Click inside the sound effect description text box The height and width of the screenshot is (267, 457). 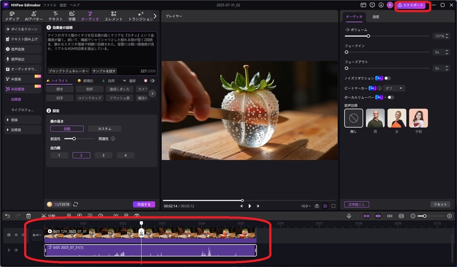coord(101,49)
